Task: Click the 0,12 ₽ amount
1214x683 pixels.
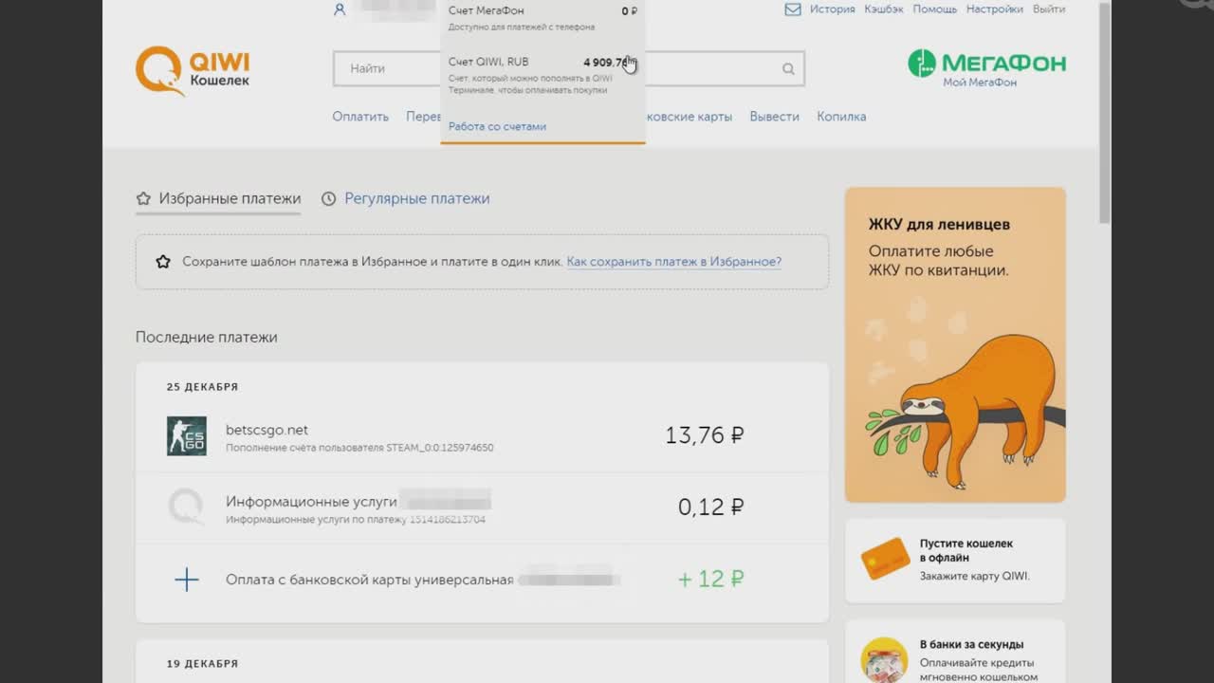Action: [x=710, y=508]
